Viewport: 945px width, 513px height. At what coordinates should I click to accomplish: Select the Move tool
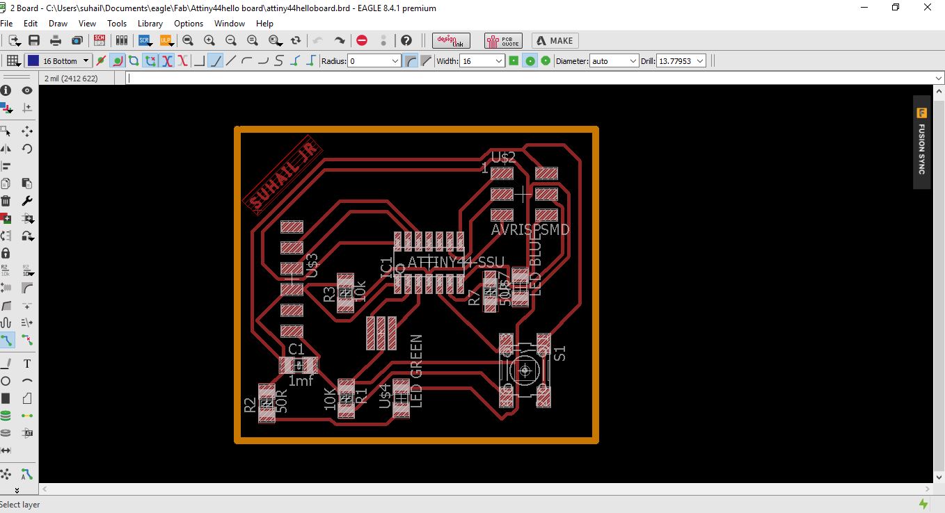point(27,131)
